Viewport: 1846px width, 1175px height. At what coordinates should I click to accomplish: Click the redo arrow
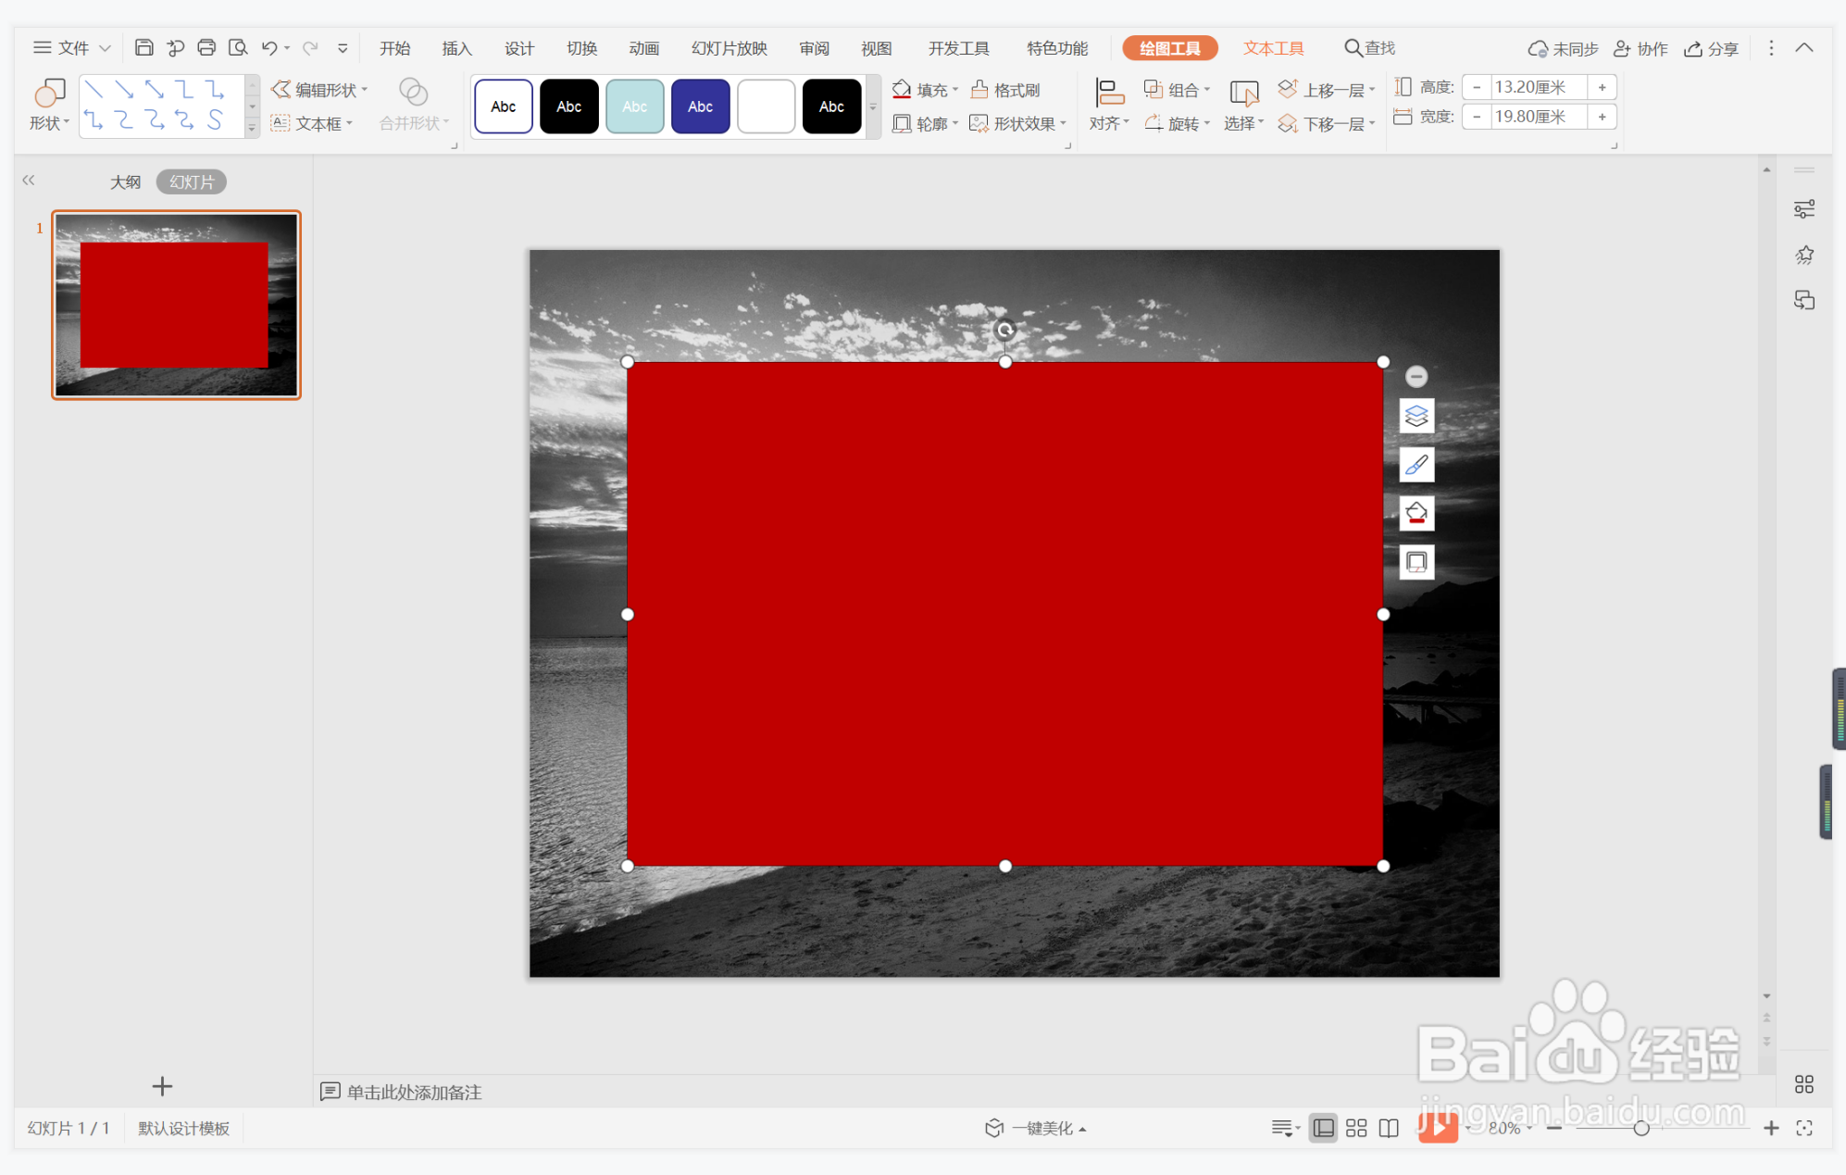click(310, 47)
